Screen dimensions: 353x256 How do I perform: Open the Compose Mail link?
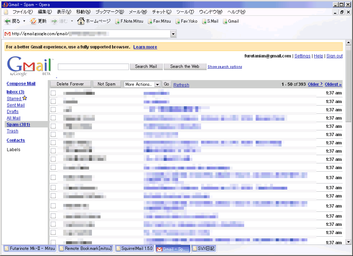click(21, 84)
